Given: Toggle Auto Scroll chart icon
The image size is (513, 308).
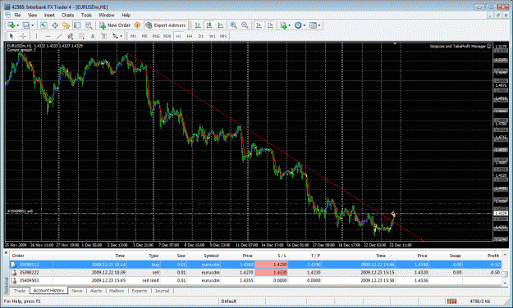Looking at the screenshot, I should click(259, 25).
